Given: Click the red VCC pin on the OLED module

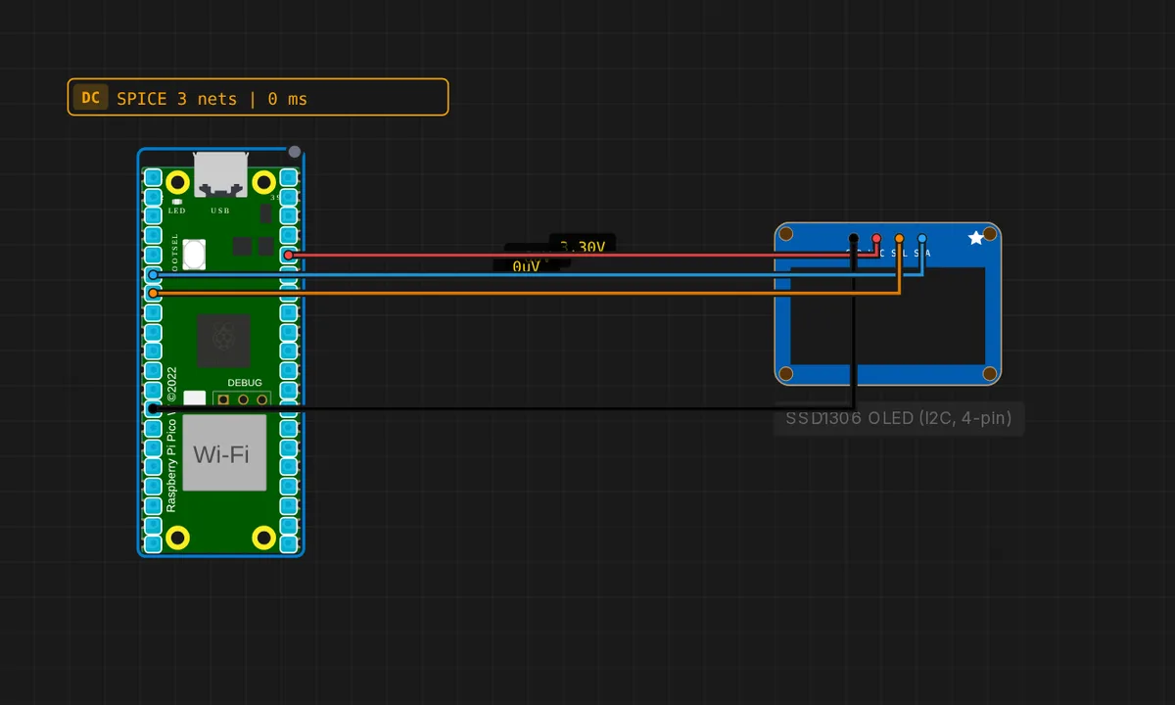Looking at the screenshot, I should pos(876,238).
